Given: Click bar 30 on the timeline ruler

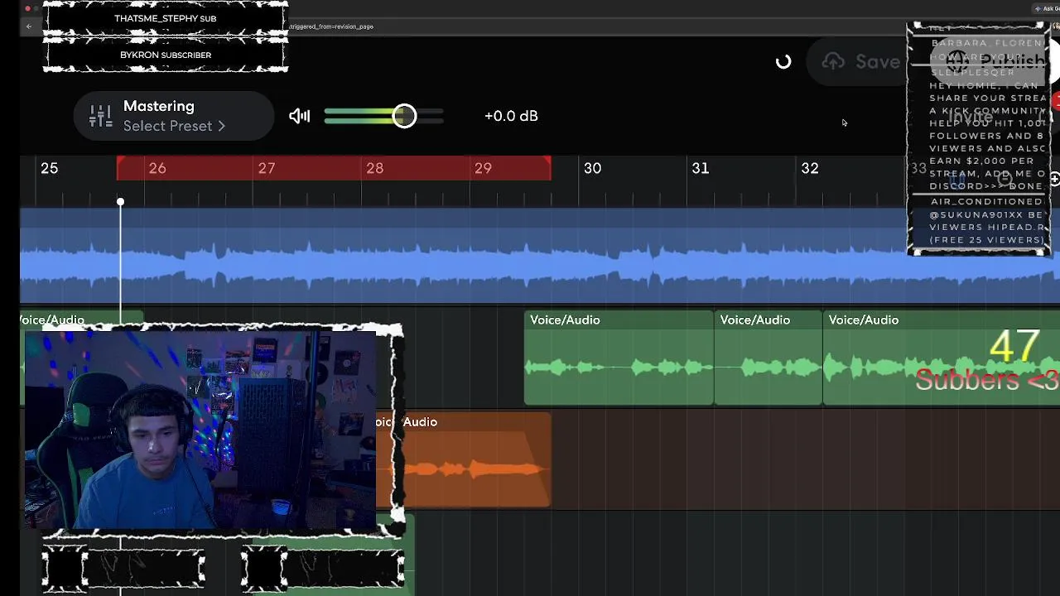Looking at the screenshot, I should (x=592, y=168).
